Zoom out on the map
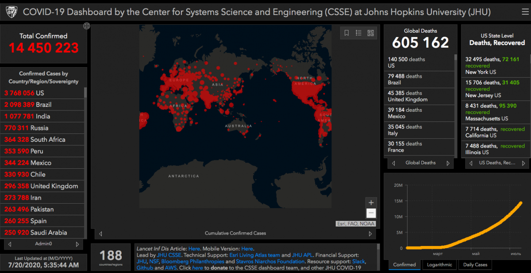Screen dimensions: 531x273 coord(371,213)
